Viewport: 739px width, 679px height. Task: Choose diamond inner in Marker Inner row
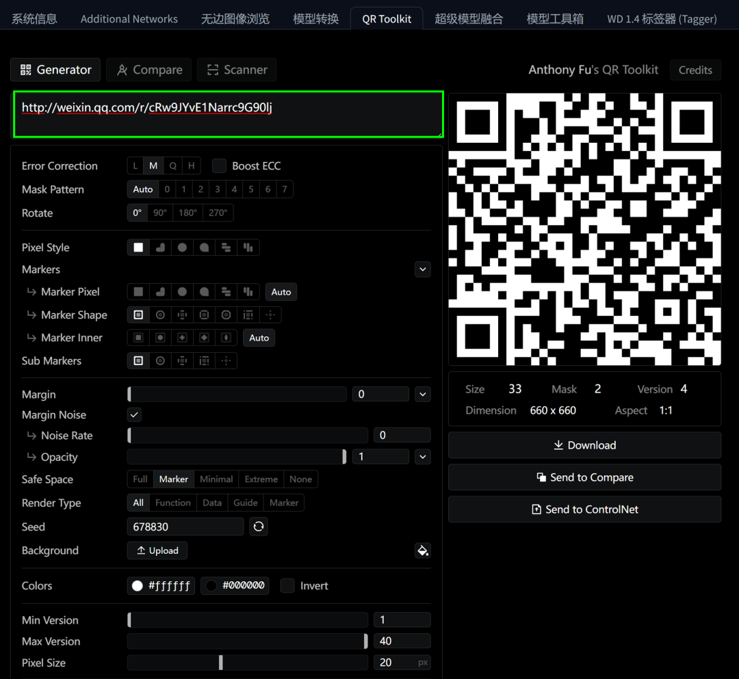coord(204,338)
